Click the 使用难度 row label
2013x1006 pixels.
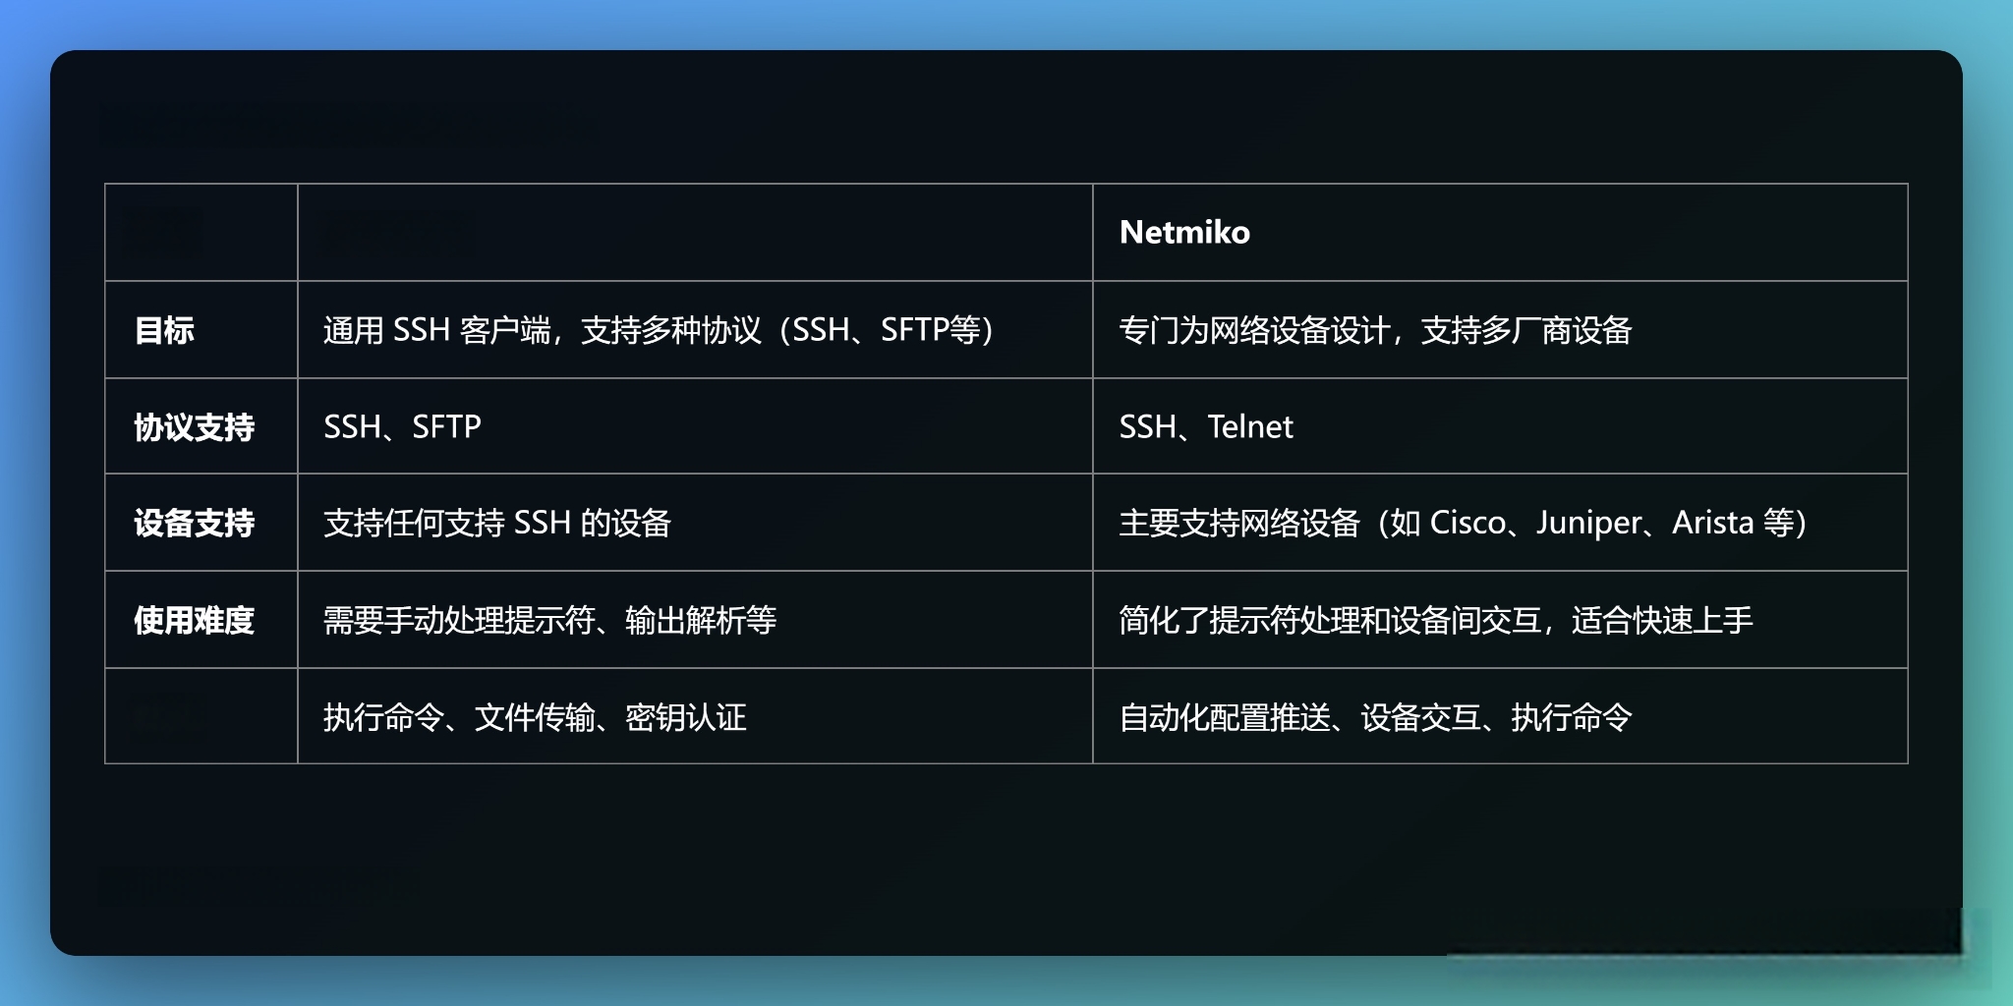pos(194,620)
